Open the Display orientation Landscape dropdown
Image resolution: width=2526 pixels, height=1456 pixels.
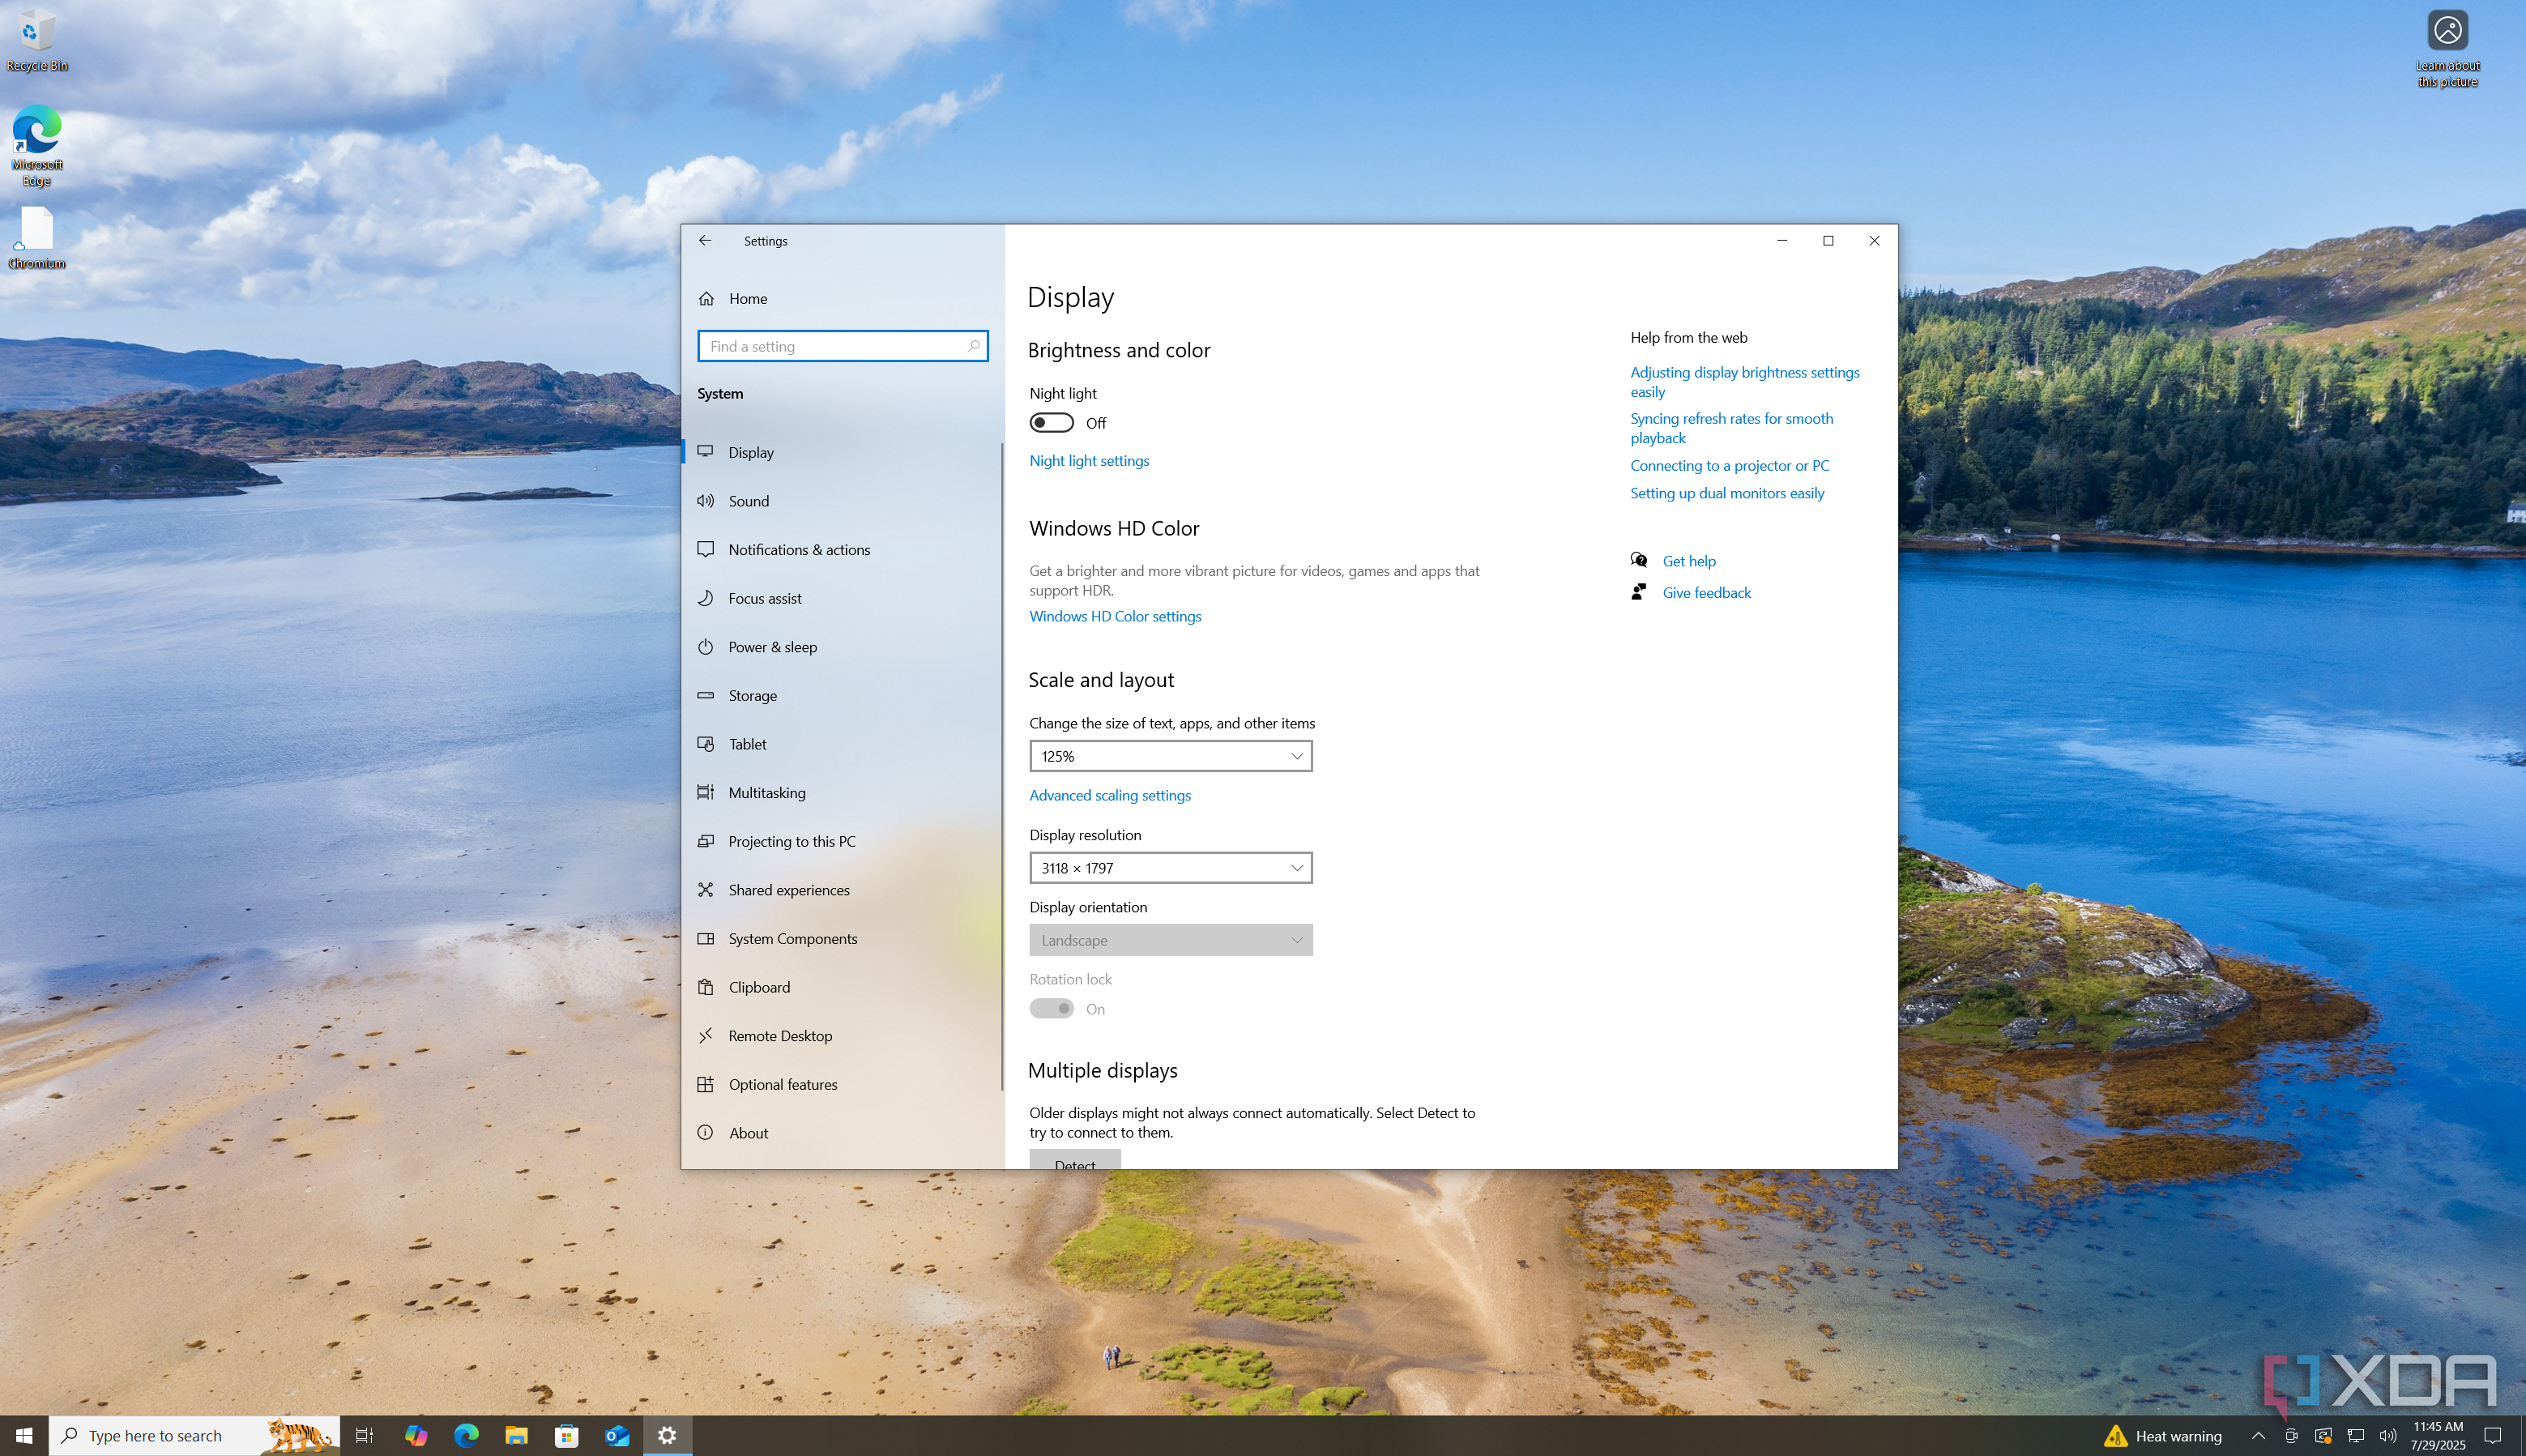point(1171,940)
